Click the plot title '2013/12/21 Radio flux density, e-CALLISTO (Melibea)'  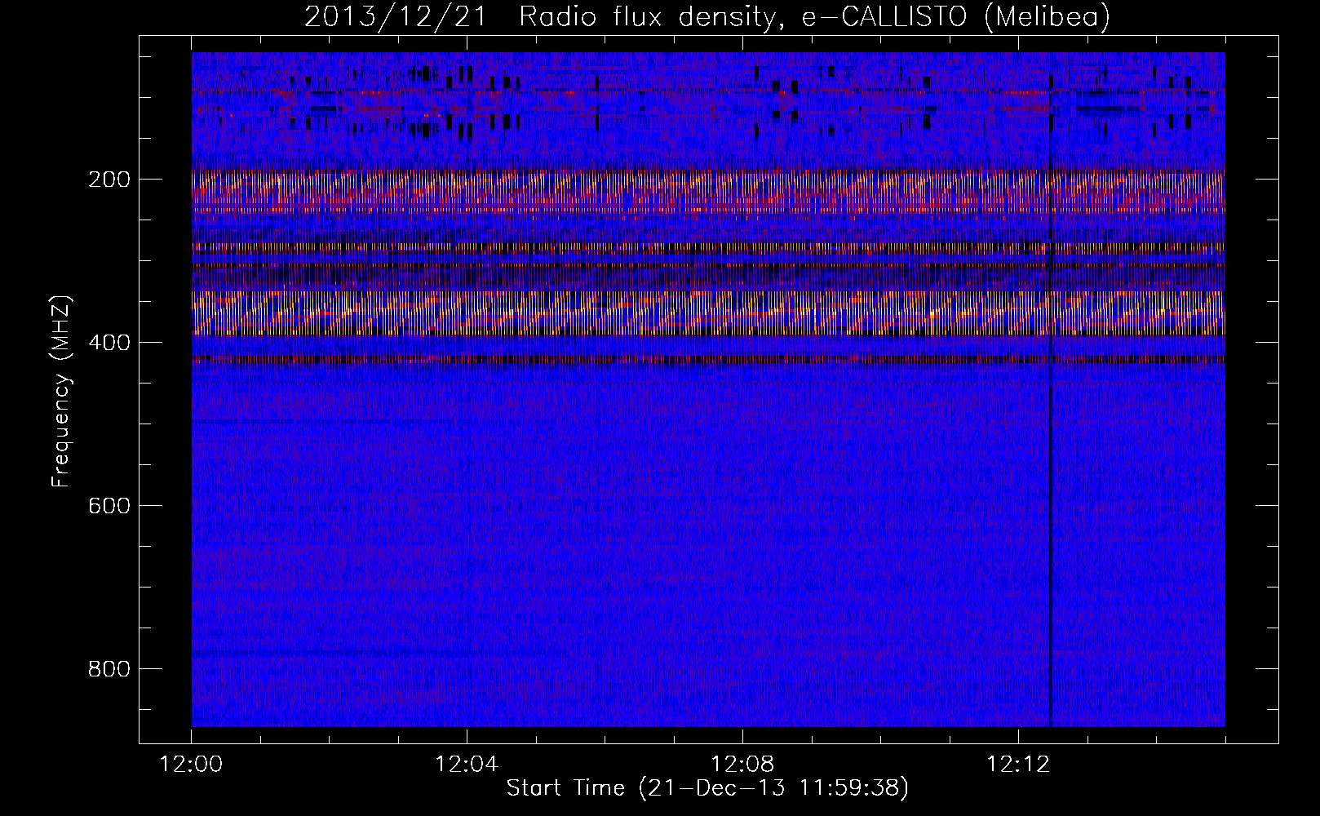pyautogui.click(x=707, y=16)
